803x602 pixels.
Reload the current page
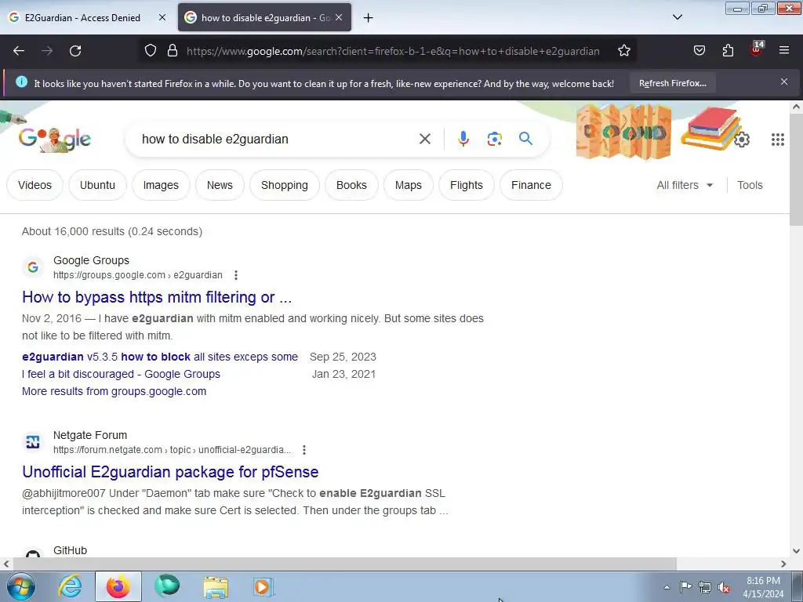tap(75, 51)
